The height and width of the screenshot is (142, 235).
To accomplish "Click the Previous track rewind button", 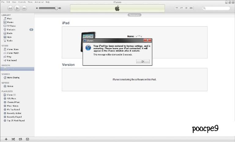I will tap(10, 8).
